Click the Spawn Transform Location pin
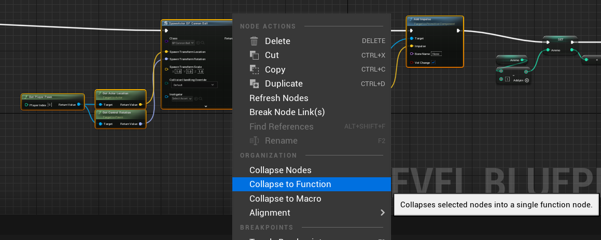The image size is (601, 240). click(166, 52)
